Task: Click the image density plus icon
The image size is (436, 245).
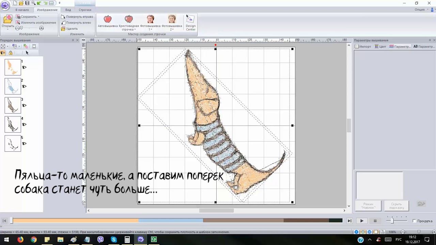Action: pos(42,28)
